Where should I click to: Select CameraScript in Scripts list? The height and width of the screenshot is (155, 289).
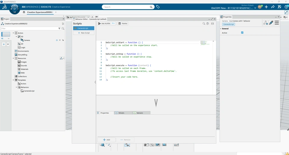point(84,28)
